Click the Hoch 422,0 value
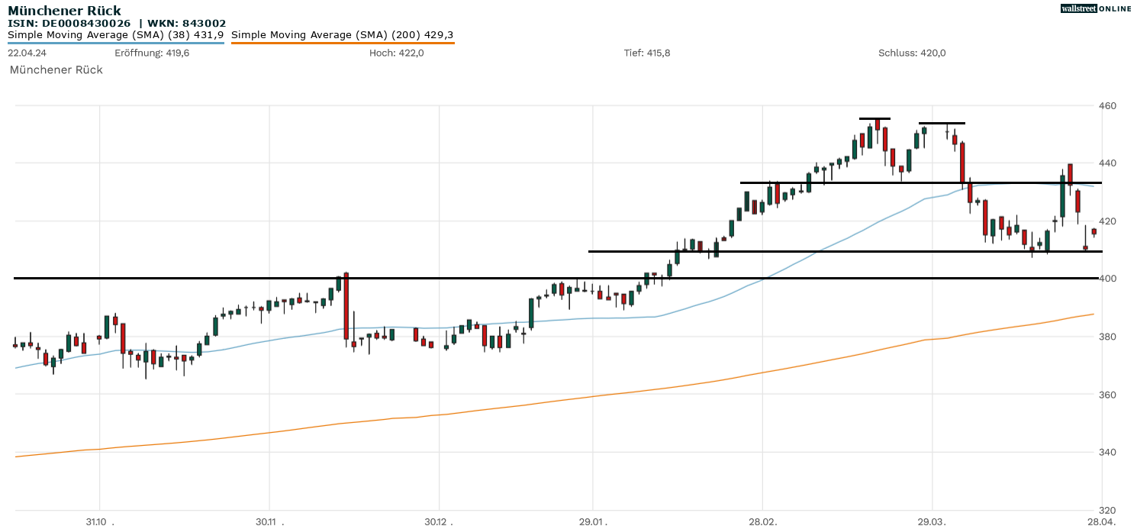This screenshot has height=526, width=1137. pyautogui.click(x=396, y=53)
